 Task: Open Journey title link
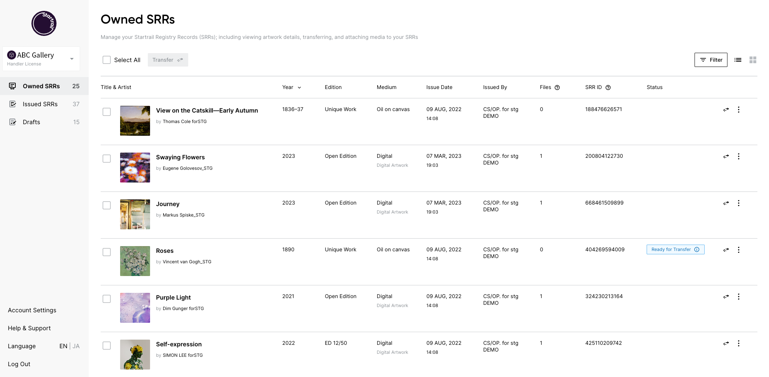pyautogui.click(x=168, y=204)
